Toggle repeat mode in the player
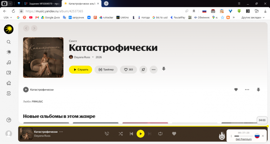The width and height of the screenshot is (270, 144). tap(160, 134)
